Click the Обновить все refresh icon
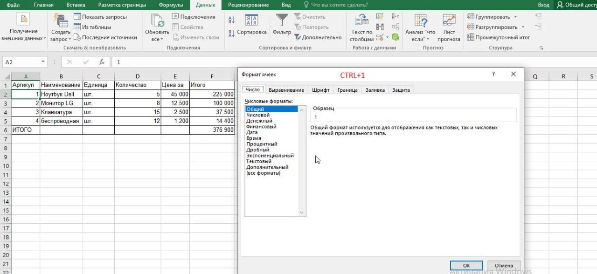597x274 pixels. (157, 21)
